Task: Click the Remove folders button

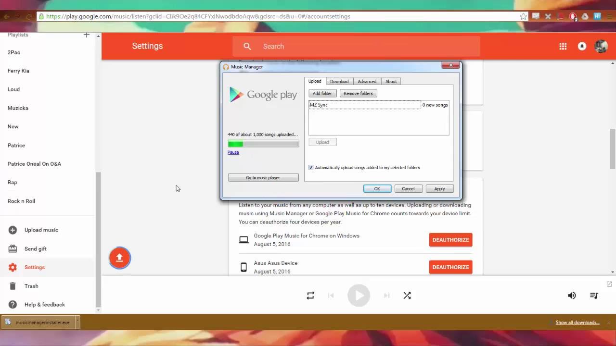Action: (358, 93)
